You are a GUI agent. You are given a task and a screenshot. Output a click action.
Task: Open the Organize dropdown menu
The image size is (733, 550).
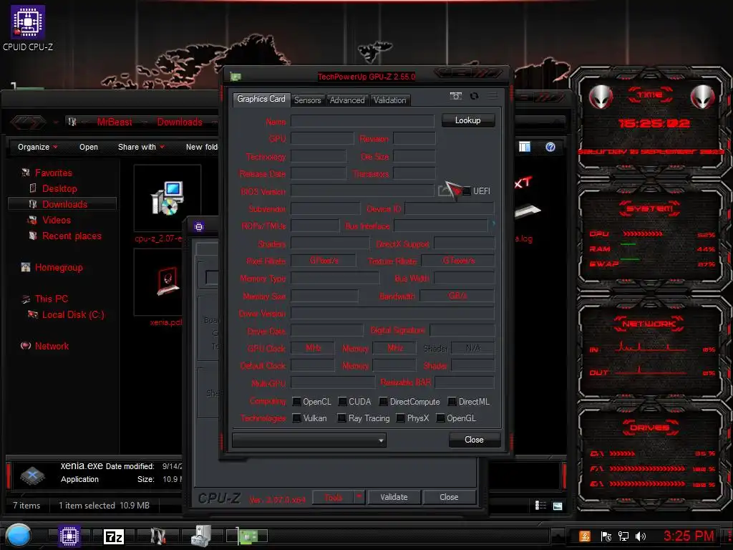pyautogui.click(x=37, y=147)
